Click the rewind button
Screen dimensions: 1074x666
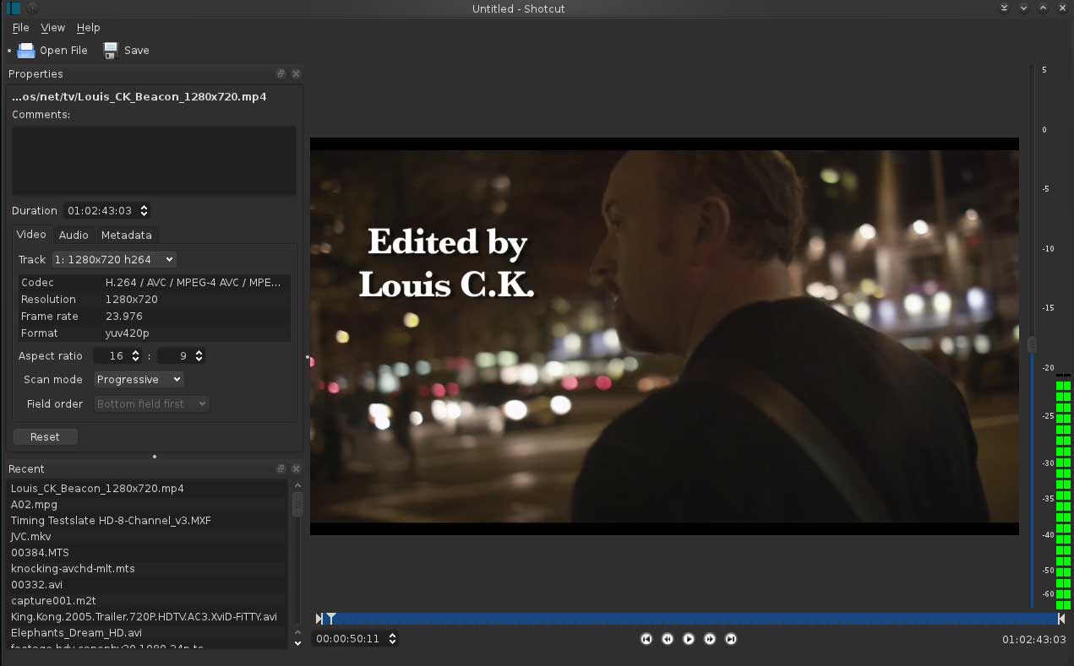point(668,639)
